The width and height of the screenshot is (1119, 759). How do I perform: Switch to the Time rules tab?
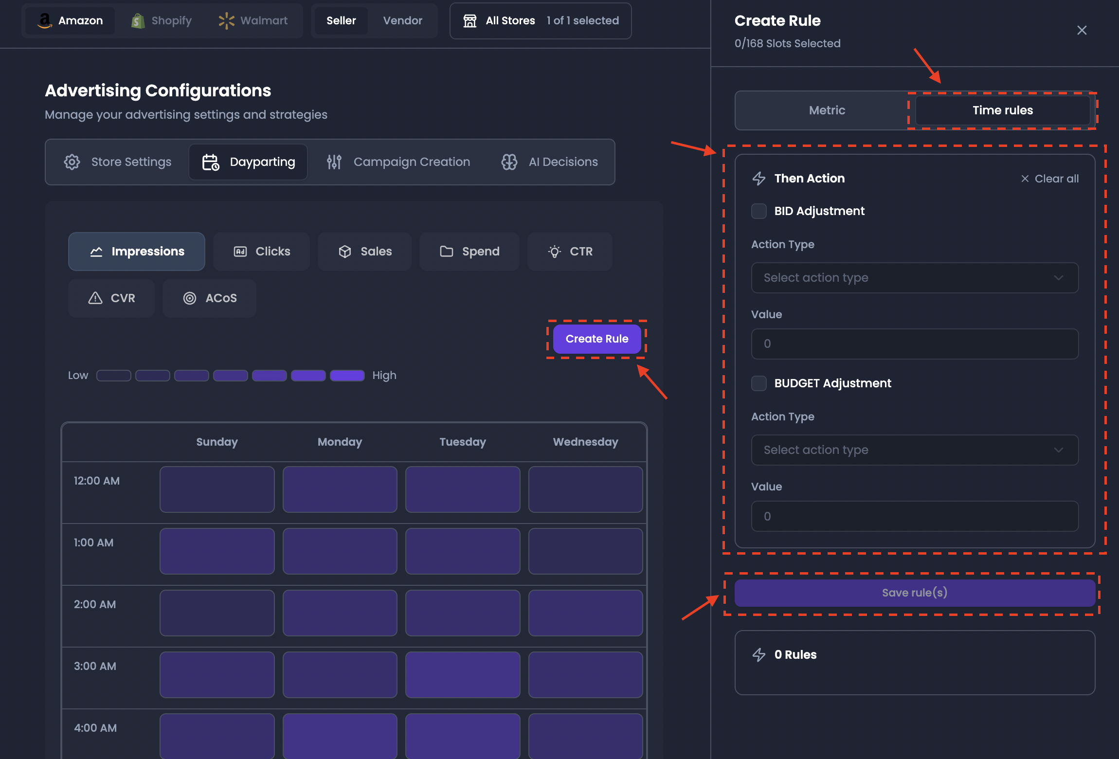(1003, 110)
